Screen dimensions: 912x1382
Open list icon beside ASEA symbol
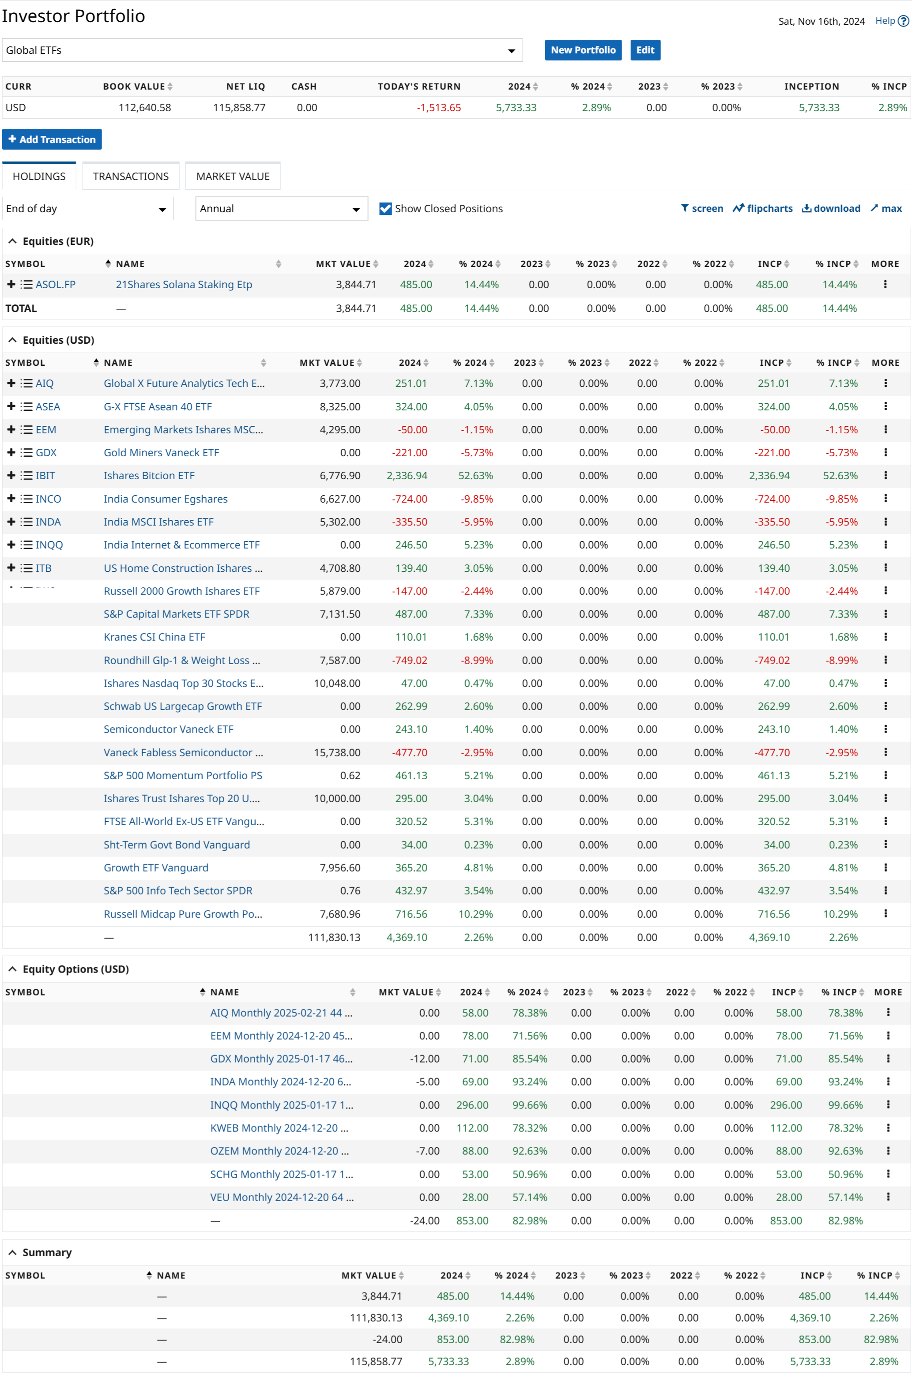pyautogui.click(x=26, y=406)
